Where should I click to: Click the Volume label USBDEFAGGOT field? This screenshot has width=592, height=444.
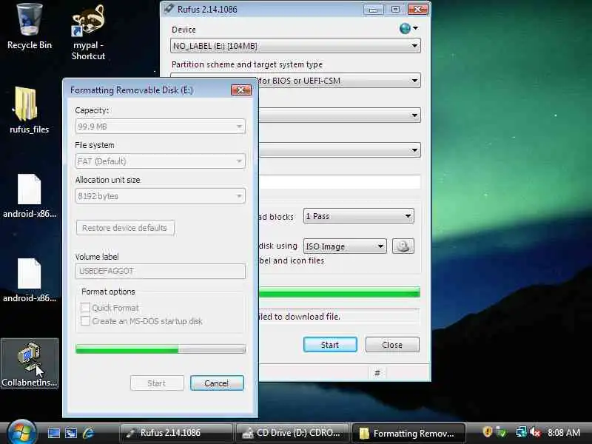click(x=160, y=271)
